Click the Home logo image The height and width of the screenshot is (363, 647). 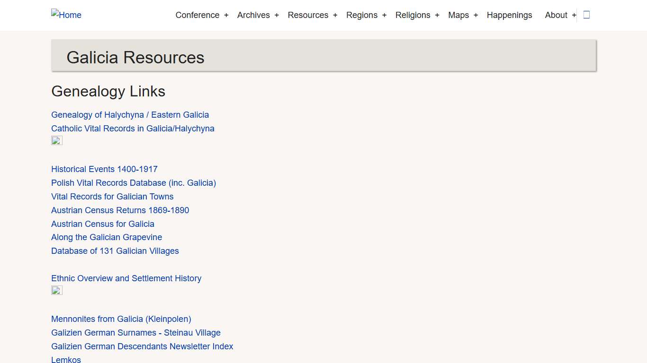66,15
